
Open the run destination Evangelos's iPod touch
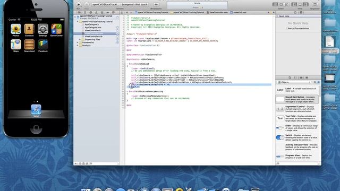(134, 4)
